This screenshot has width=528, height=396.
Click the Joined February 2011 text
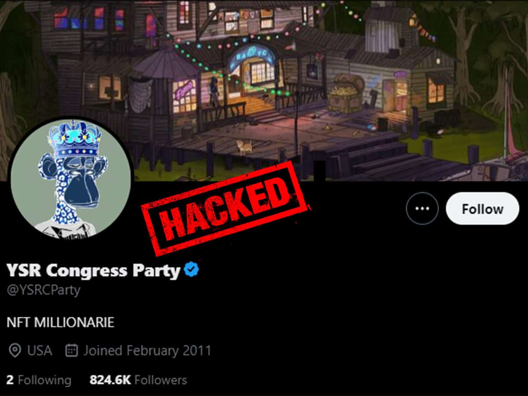pos(147,351)
